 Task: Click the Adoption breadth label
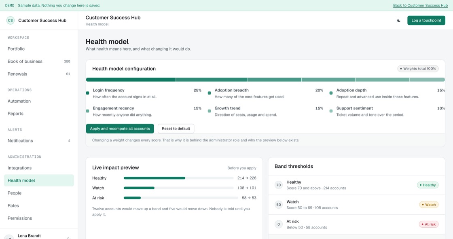[x=231, y=91]
